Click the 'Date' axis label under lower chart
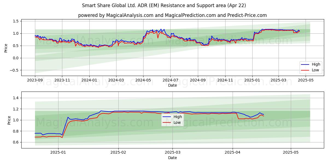 point(172,158)
